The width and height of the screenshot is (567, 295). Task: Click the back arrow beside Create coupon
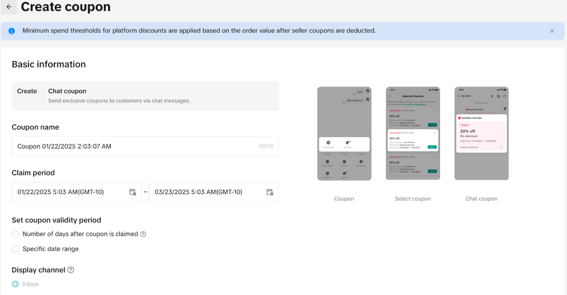coord(9,7)
